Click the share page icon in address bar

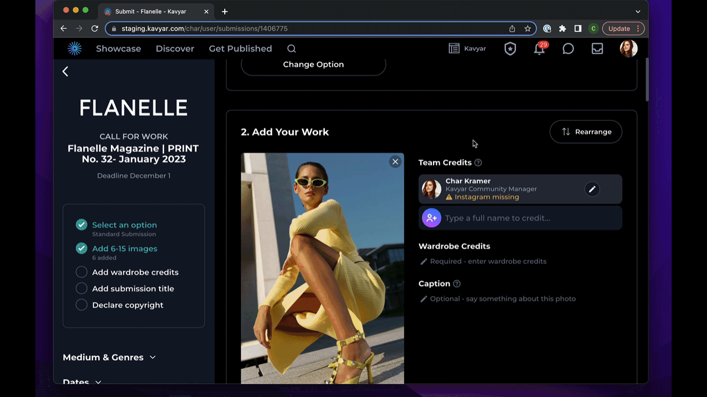(x=512, y=29)
